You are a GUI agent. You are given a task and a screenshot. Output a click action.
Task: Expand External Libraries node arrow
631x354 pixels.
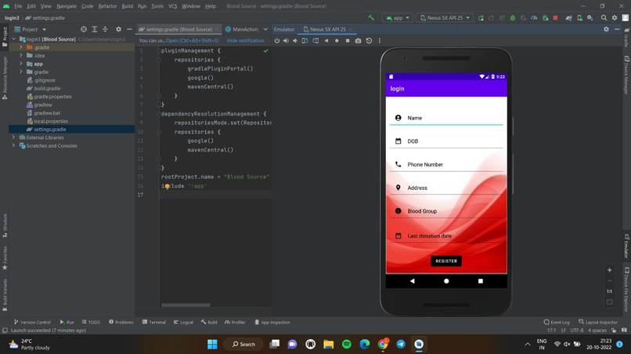pos(13,138)
